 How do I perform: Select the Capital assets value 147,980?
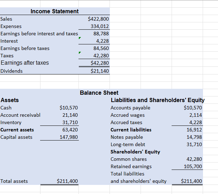(59, 137)
